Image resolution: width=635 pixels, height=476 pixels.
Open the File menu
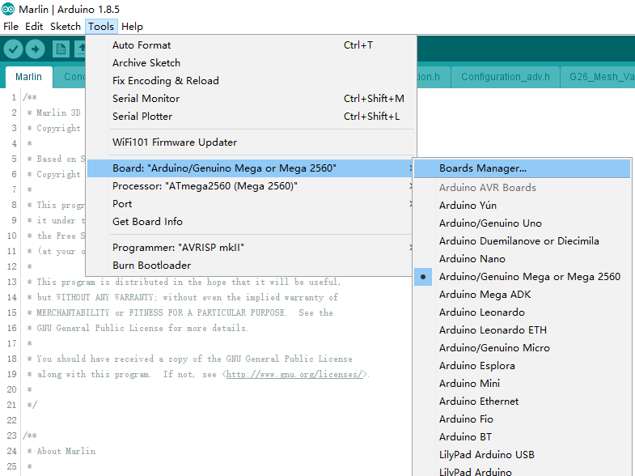(11, 27)
